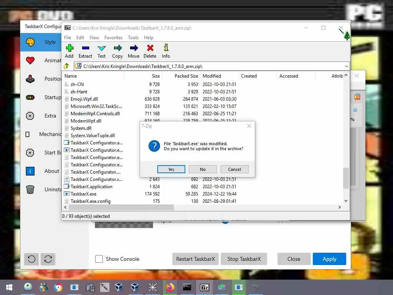393x295 pixels.
Task: Open Firefox from the taskbar
Action: [170, 287]
